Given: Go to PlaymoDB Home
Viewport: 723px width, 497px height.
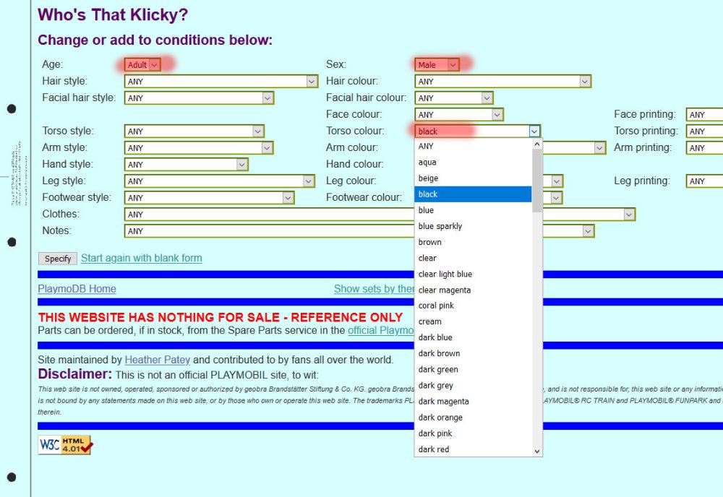Looking at the screenshot, I should (x=77, y=289).
